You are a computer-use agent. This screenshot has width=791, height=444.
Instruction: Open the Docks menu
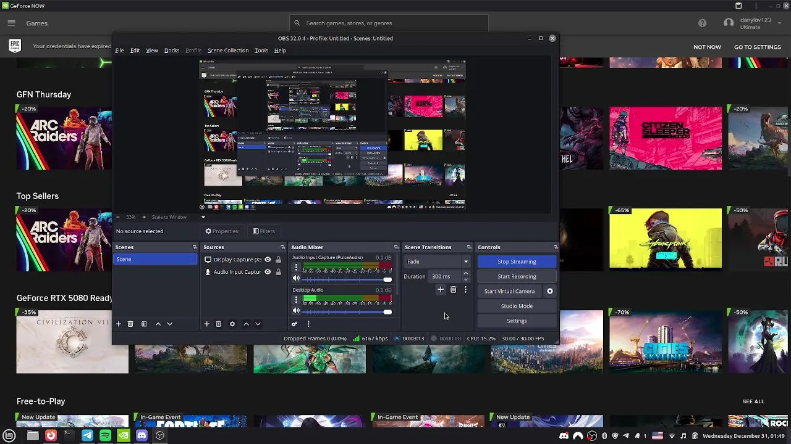172,51
